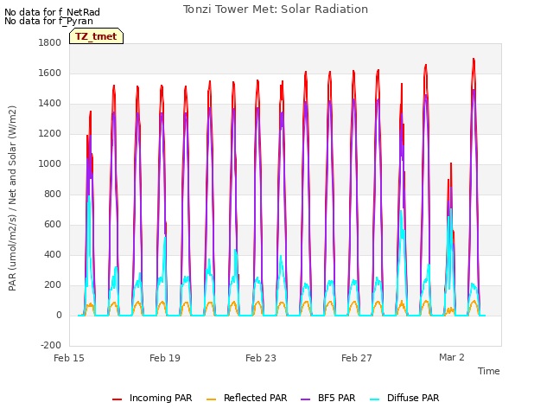The image size is (553, 415).
Task: Select the Incoming PAR legend label
Action: [161, 398]
